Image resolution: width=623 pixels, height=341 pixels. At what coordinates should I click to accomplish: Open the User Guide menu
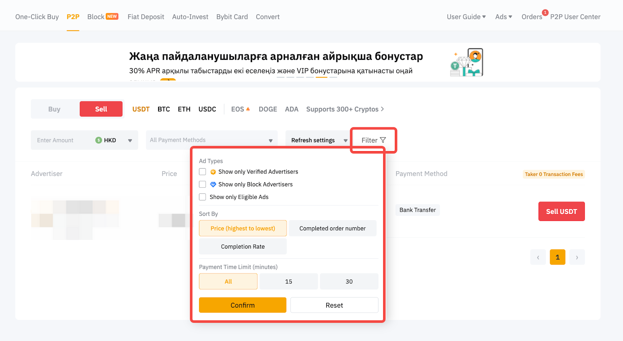pos(466,17)
